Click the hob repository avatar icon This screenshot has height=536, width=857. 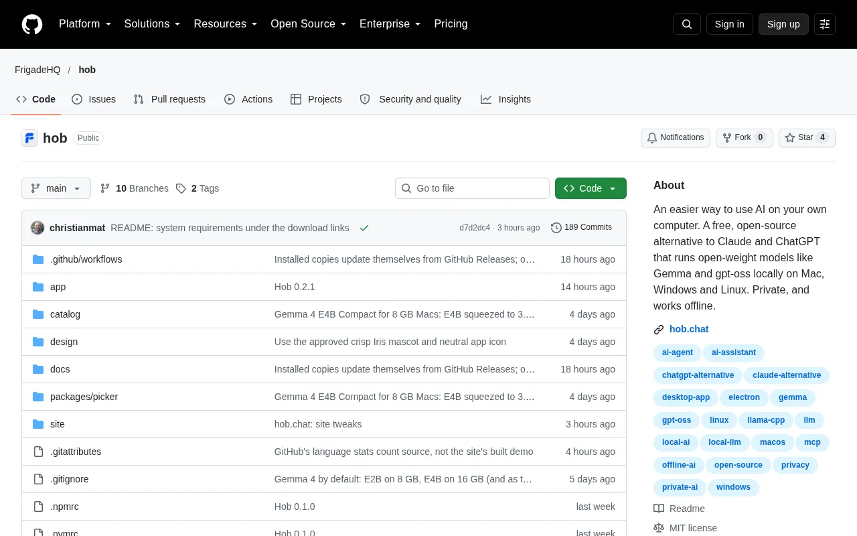29,138
